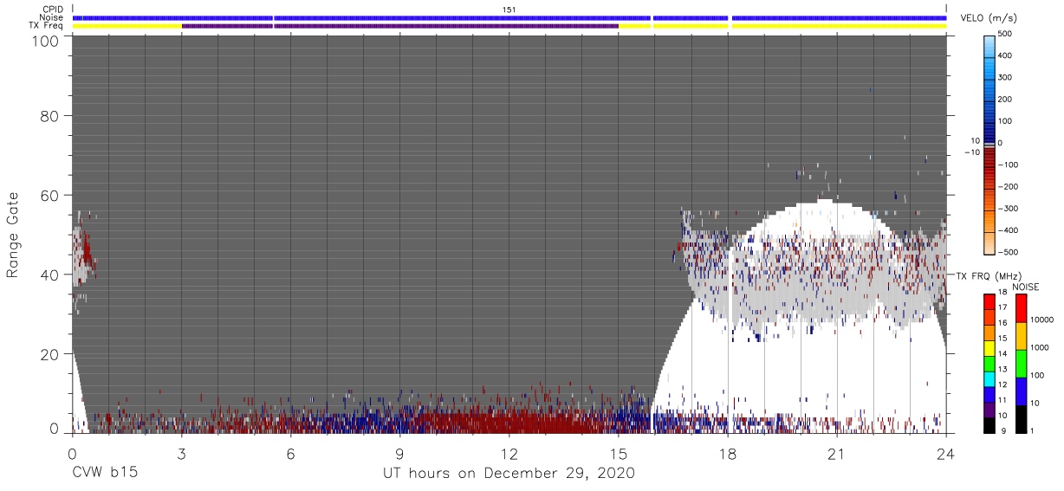1064x491 pixels.
Task: Click the CPID value 151
Action: tap(509, 9)
